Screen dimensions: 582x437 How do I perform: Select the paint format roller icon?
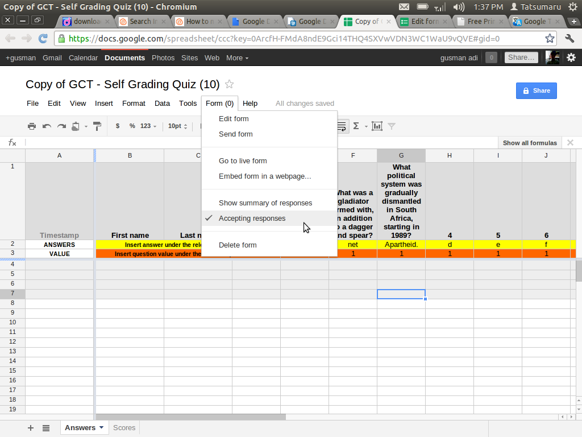[97, 126]
